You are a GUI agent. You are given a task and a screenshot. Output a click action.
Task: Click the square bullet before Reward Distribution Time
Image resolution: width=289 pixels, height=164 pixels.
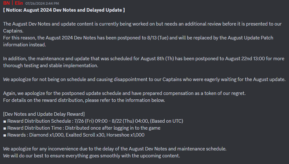click(x=5, y=128)
